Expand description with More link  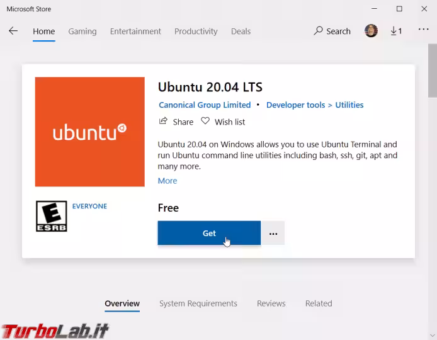click(167, 181)
